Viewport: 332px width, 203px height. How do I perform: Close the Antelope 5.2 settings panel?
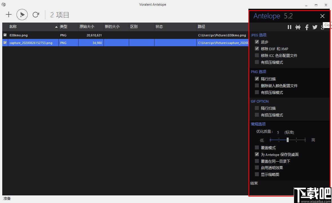pyautogui.click(x=322, y=16)
